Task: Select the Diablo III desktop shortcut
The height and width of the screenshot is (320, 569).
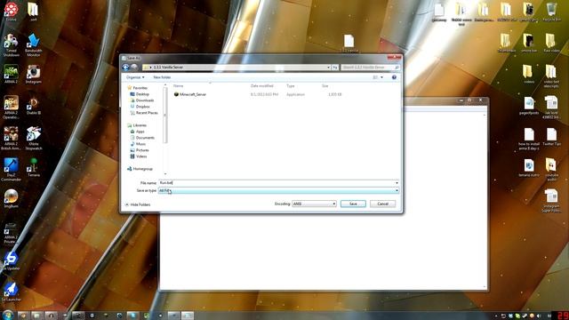Action: tap(34, 106)
